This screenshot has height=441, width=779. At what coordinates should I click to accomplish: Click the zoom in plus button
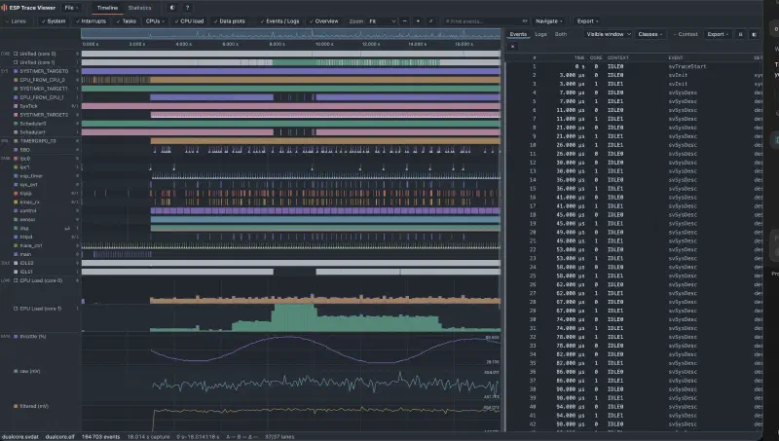pos(418,21)
